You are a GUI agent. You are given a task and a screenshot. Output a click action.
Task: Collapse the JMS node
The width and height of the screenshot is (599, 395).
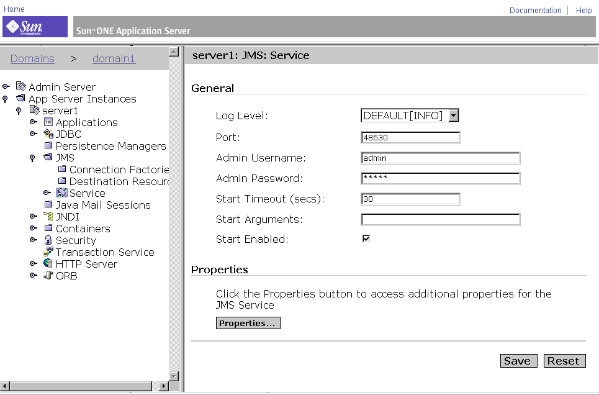point(32,158)
